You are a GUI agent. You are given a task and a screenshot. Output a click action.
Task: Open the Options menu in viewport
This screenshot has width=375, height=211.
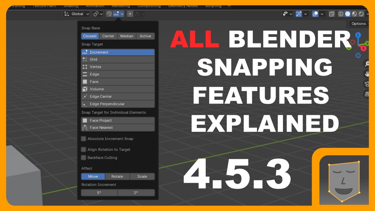[x=359, y=24]
